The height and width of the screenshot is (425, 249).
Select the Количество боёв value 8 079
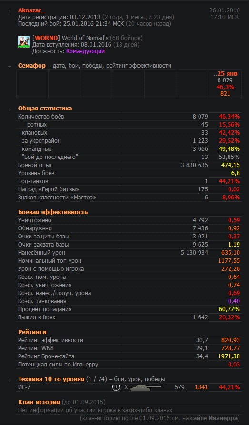click(x=200, y=117)
